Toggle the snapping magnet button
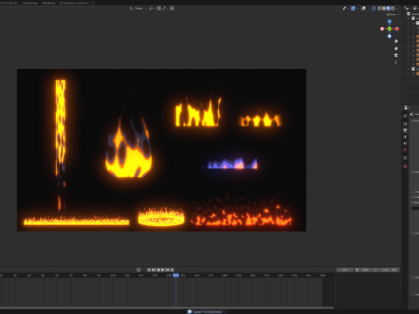Viewport: 419px width, 314px height. coord(159,9)
